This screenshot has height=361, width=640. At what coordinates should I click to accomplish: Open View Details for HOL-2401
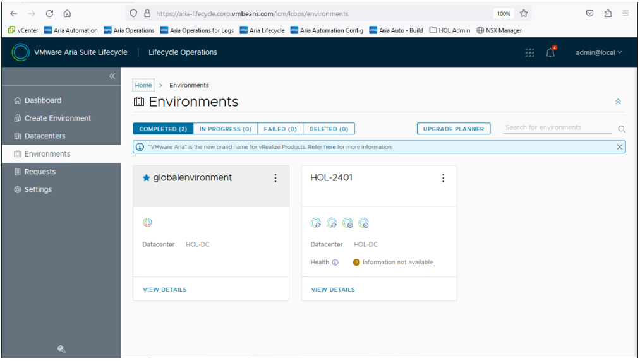333,290
